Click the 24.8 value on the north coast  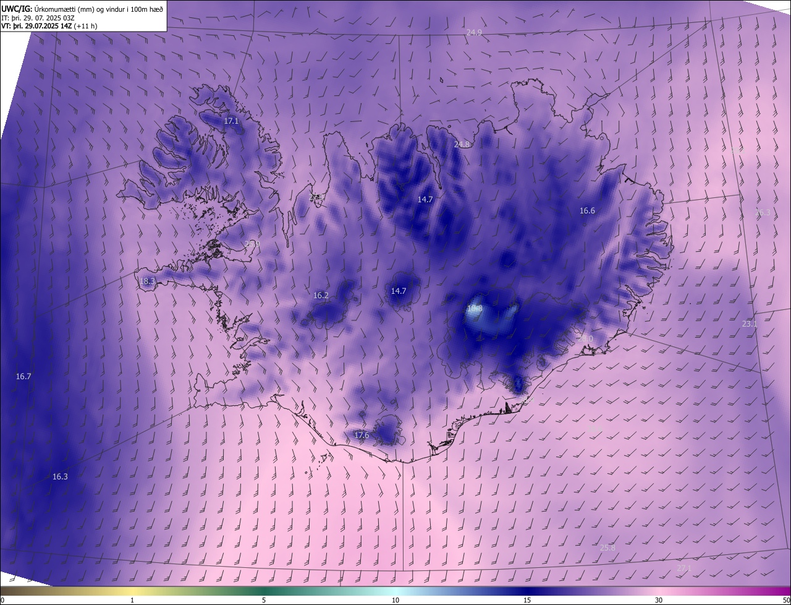pos(462,144)
